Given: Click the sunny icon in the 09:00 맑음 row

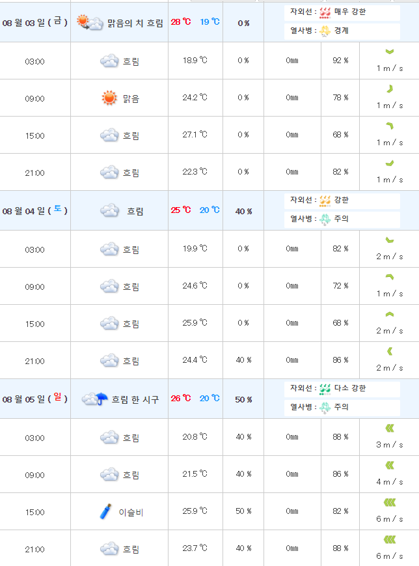Looking at the screenshot, I should point(109,98).
